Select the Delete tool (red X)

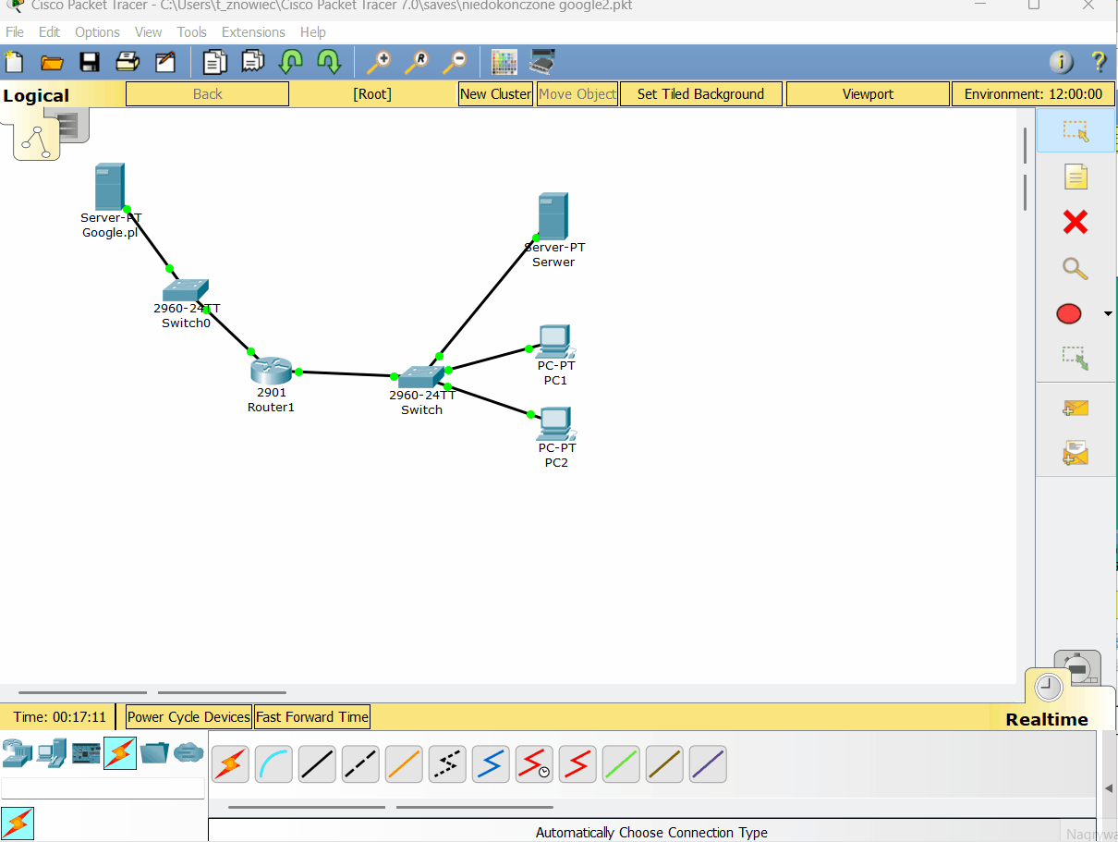point(1075,222)
